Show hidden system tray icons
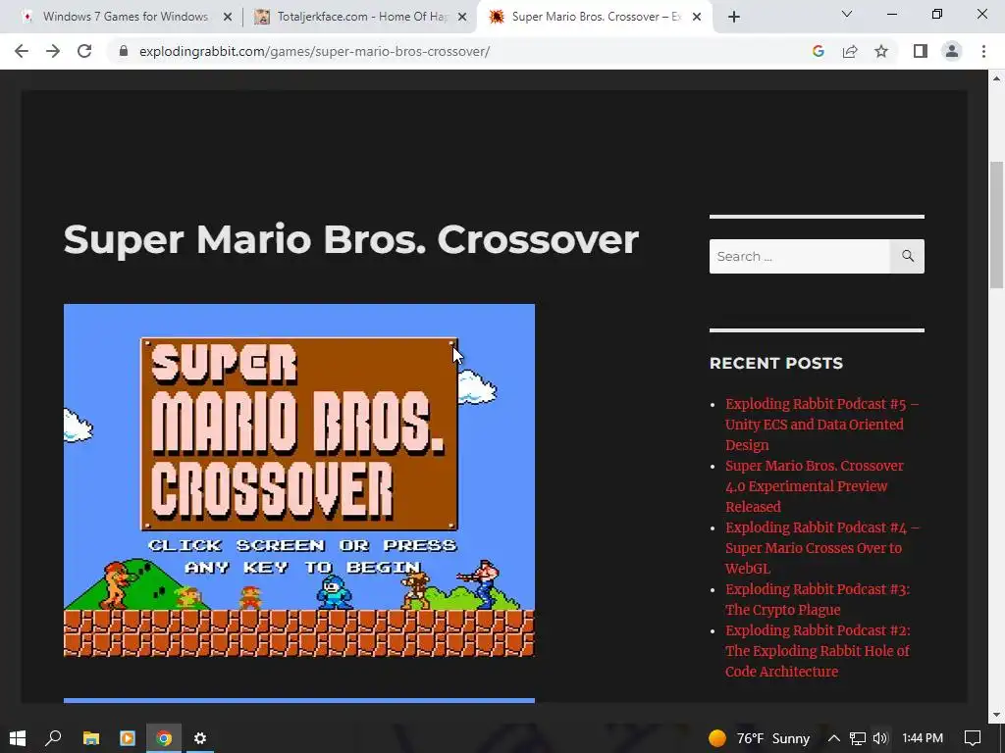This screenshot has height=753, width=1005. coord(834,738)
